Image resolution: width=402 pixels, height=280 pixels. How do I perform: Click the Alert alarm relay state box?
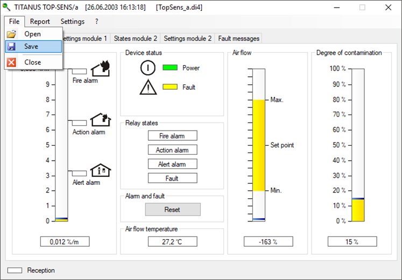[x=173, y=164]
